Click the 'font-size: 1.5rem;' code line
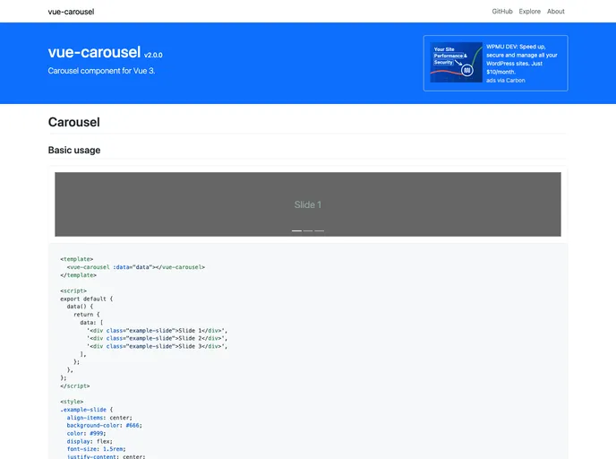 pos(97,449)
